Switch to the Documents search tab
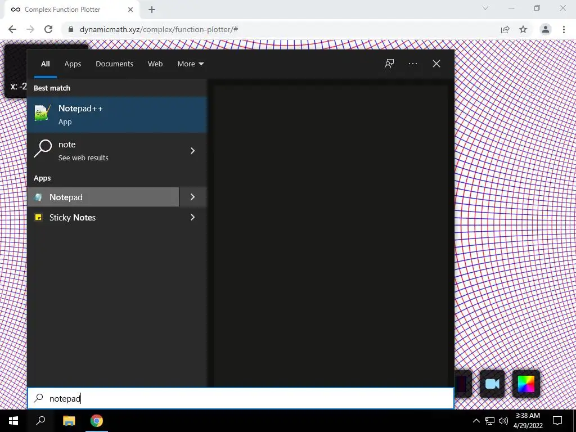This screenshot has width=576, height=432. pyautogui.click(x=114, y=64)
